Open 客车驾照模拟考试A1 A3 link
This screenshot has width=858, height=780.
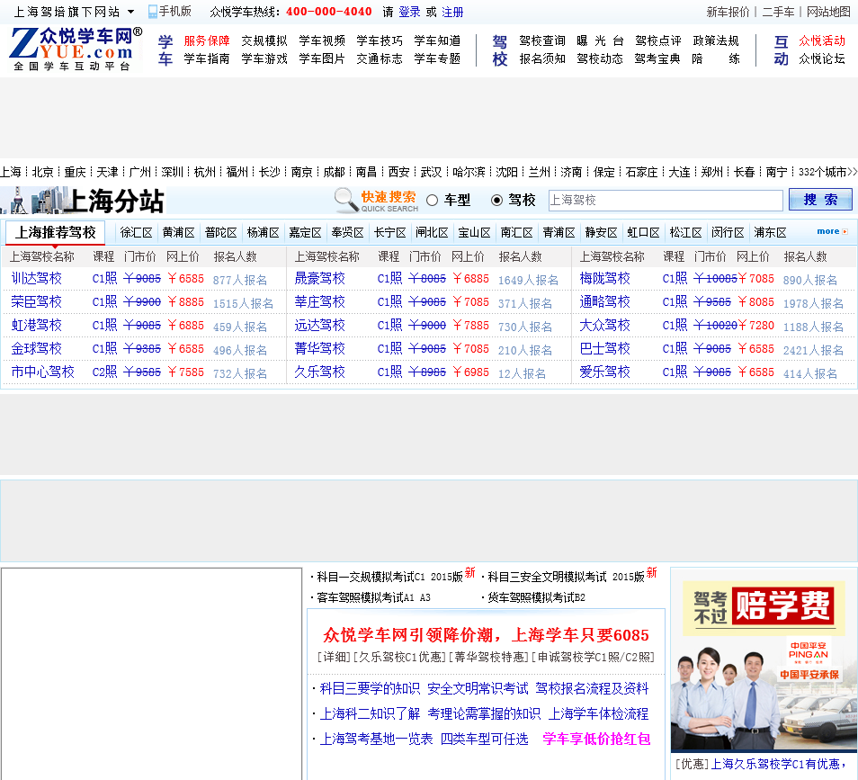click(x=374, y=597)
